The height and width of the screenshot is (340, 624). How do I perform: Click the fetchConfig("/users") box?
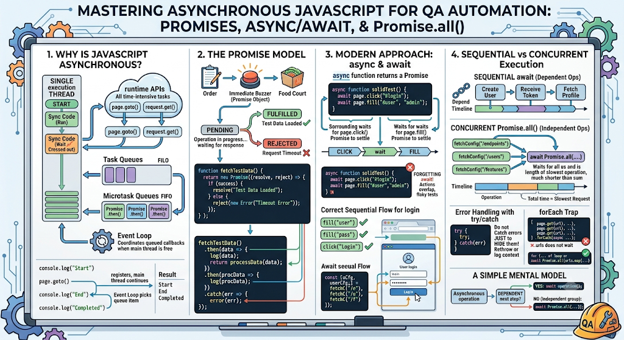point(481,156)
